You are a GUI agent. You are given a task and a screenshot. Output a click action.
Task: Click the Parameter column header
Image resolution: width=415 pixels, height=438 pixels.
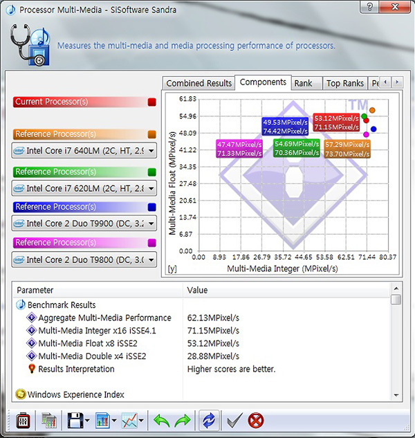pyautogui.click(x=98, y=290)
